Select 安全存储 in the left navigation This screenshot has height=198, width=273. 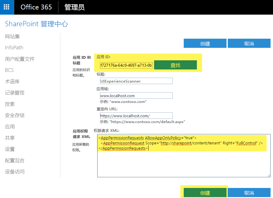click(x=15, y=115)
